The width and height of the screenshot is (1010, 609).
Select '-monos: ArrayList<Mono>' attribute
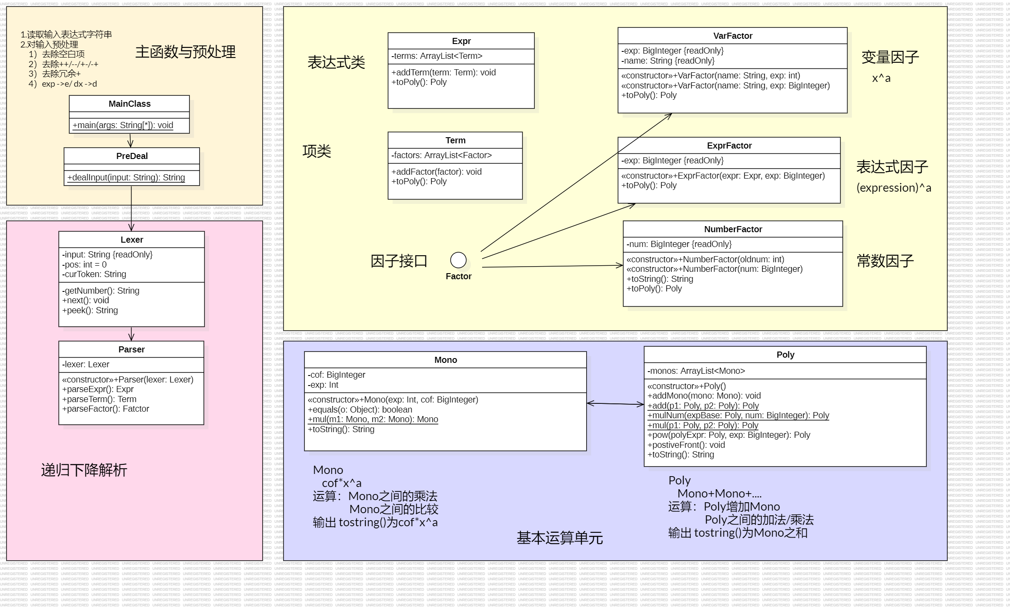[696, 371]
